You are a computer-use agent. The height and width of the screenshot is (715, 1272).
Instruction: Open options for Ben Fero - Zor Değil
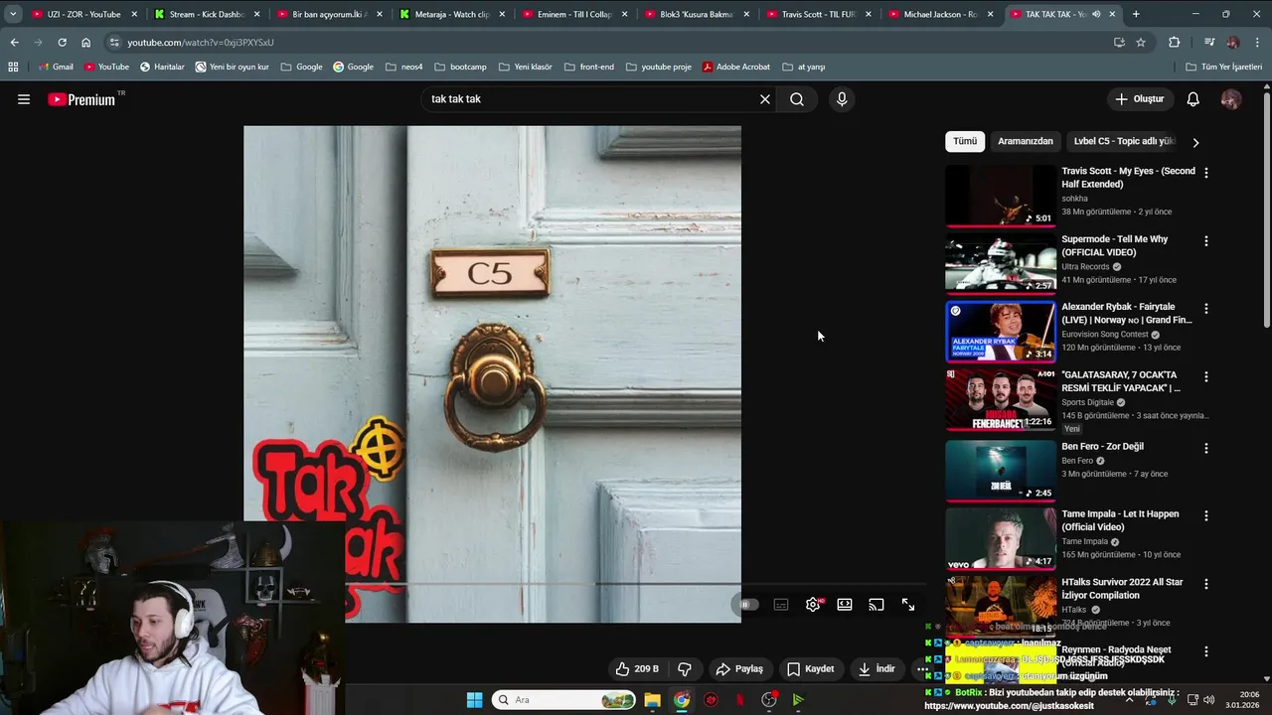(x=1206, y=448)
